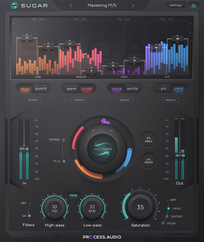The height and width of the screenshot is (242, 204).
Task: Select yin mode in yin/yang section
Action: [x=163, y=89]
